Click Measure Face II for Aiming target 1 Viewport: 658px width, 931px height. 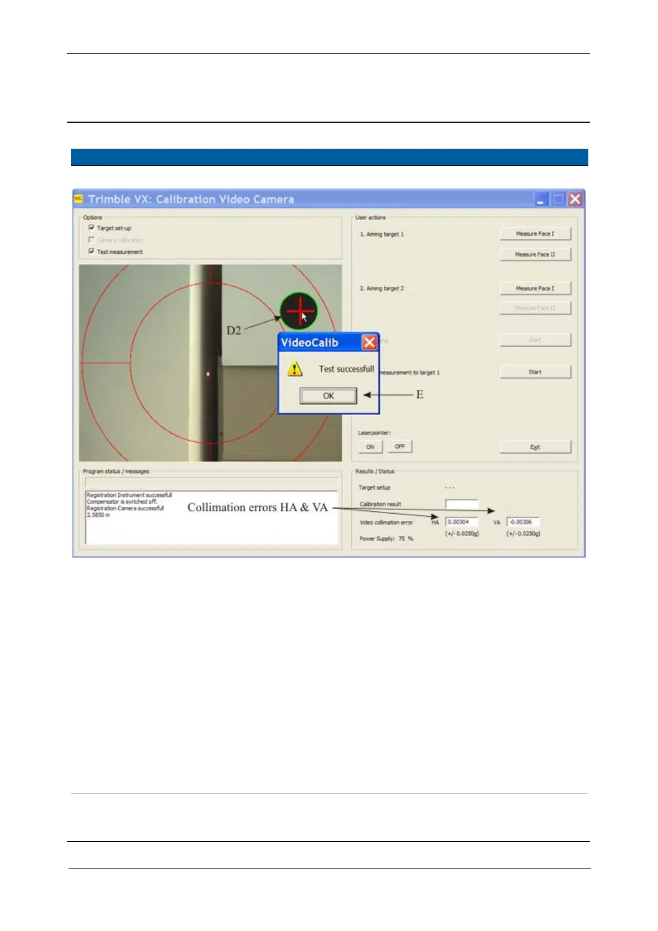point(535,254)
